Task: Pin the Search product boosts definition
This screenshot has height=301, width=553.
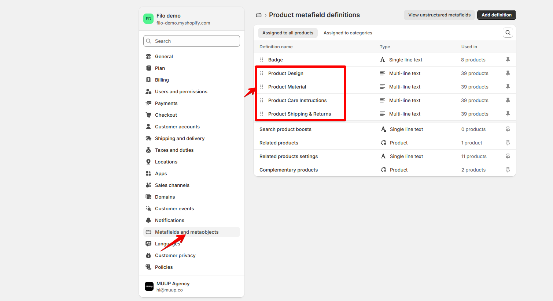Action: [508, 129]
